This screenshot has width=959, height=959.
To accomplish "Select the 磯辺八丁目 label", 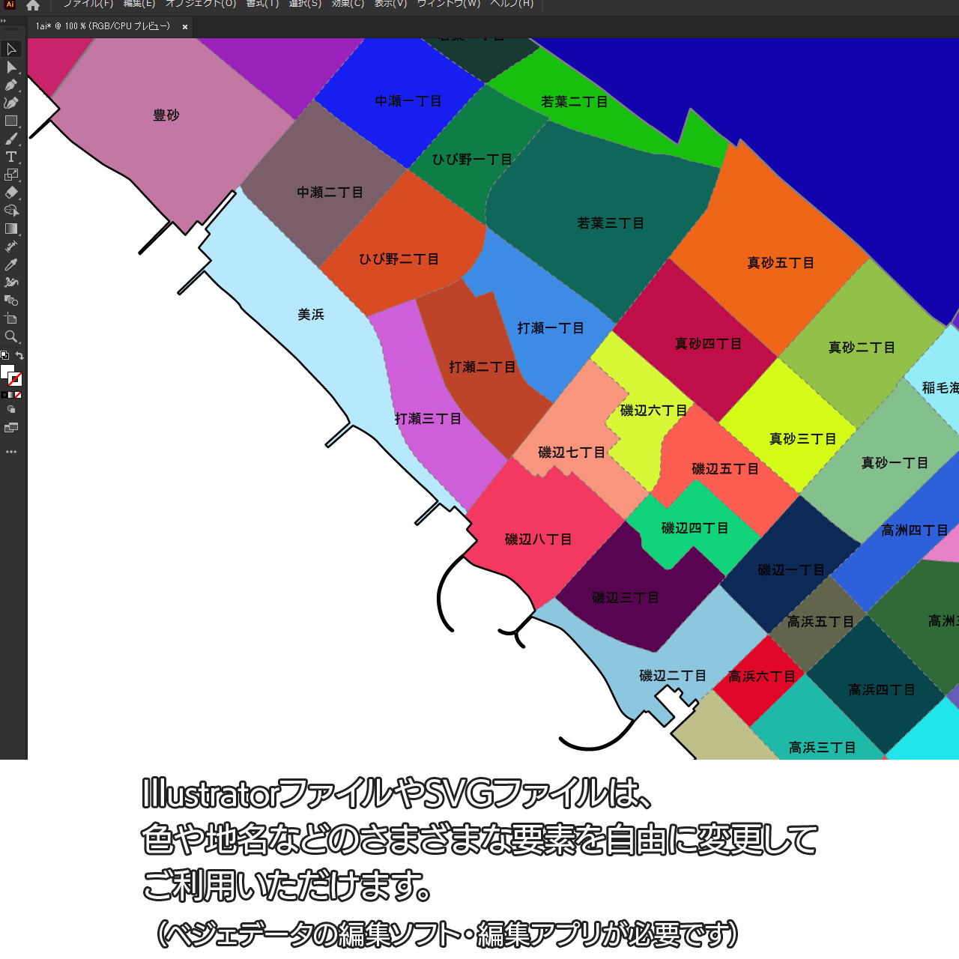I will 539,539.
